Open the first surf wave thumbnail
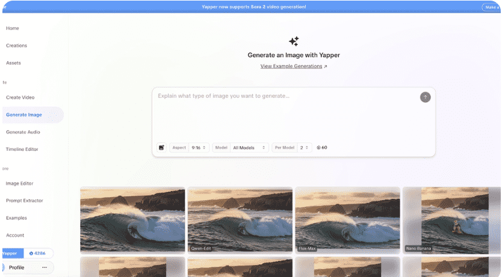502x277 pixels. (x=132, y=219)
